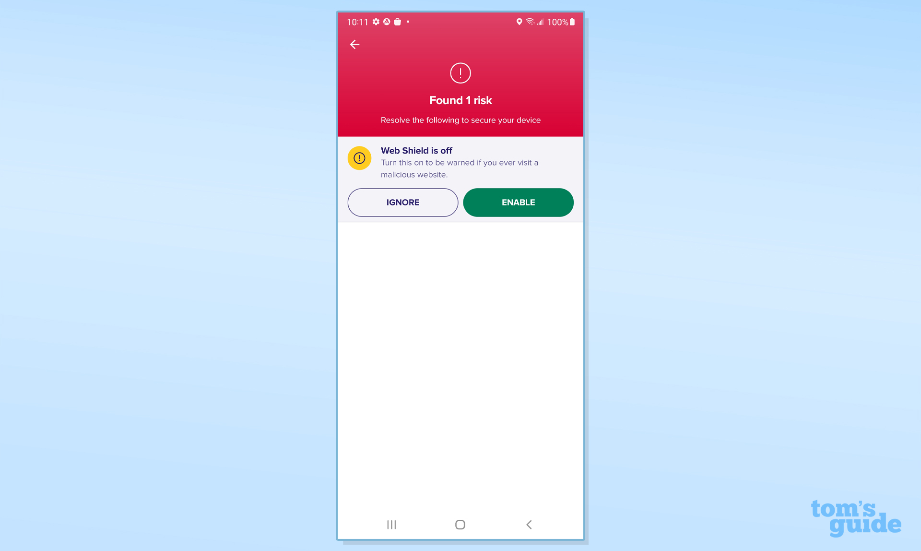Click the recent apps button in navigation bar
The image size is (921, 551).
pyautogui.click(x=392, y=524)
